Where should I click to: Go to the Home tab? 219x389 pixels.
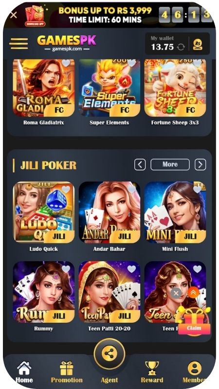(x=24, y=372)
